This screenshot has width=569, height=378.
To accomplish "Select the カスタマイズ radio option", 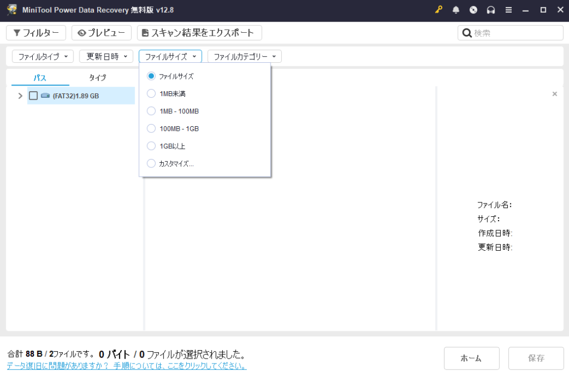I will (x=151, y=163).
